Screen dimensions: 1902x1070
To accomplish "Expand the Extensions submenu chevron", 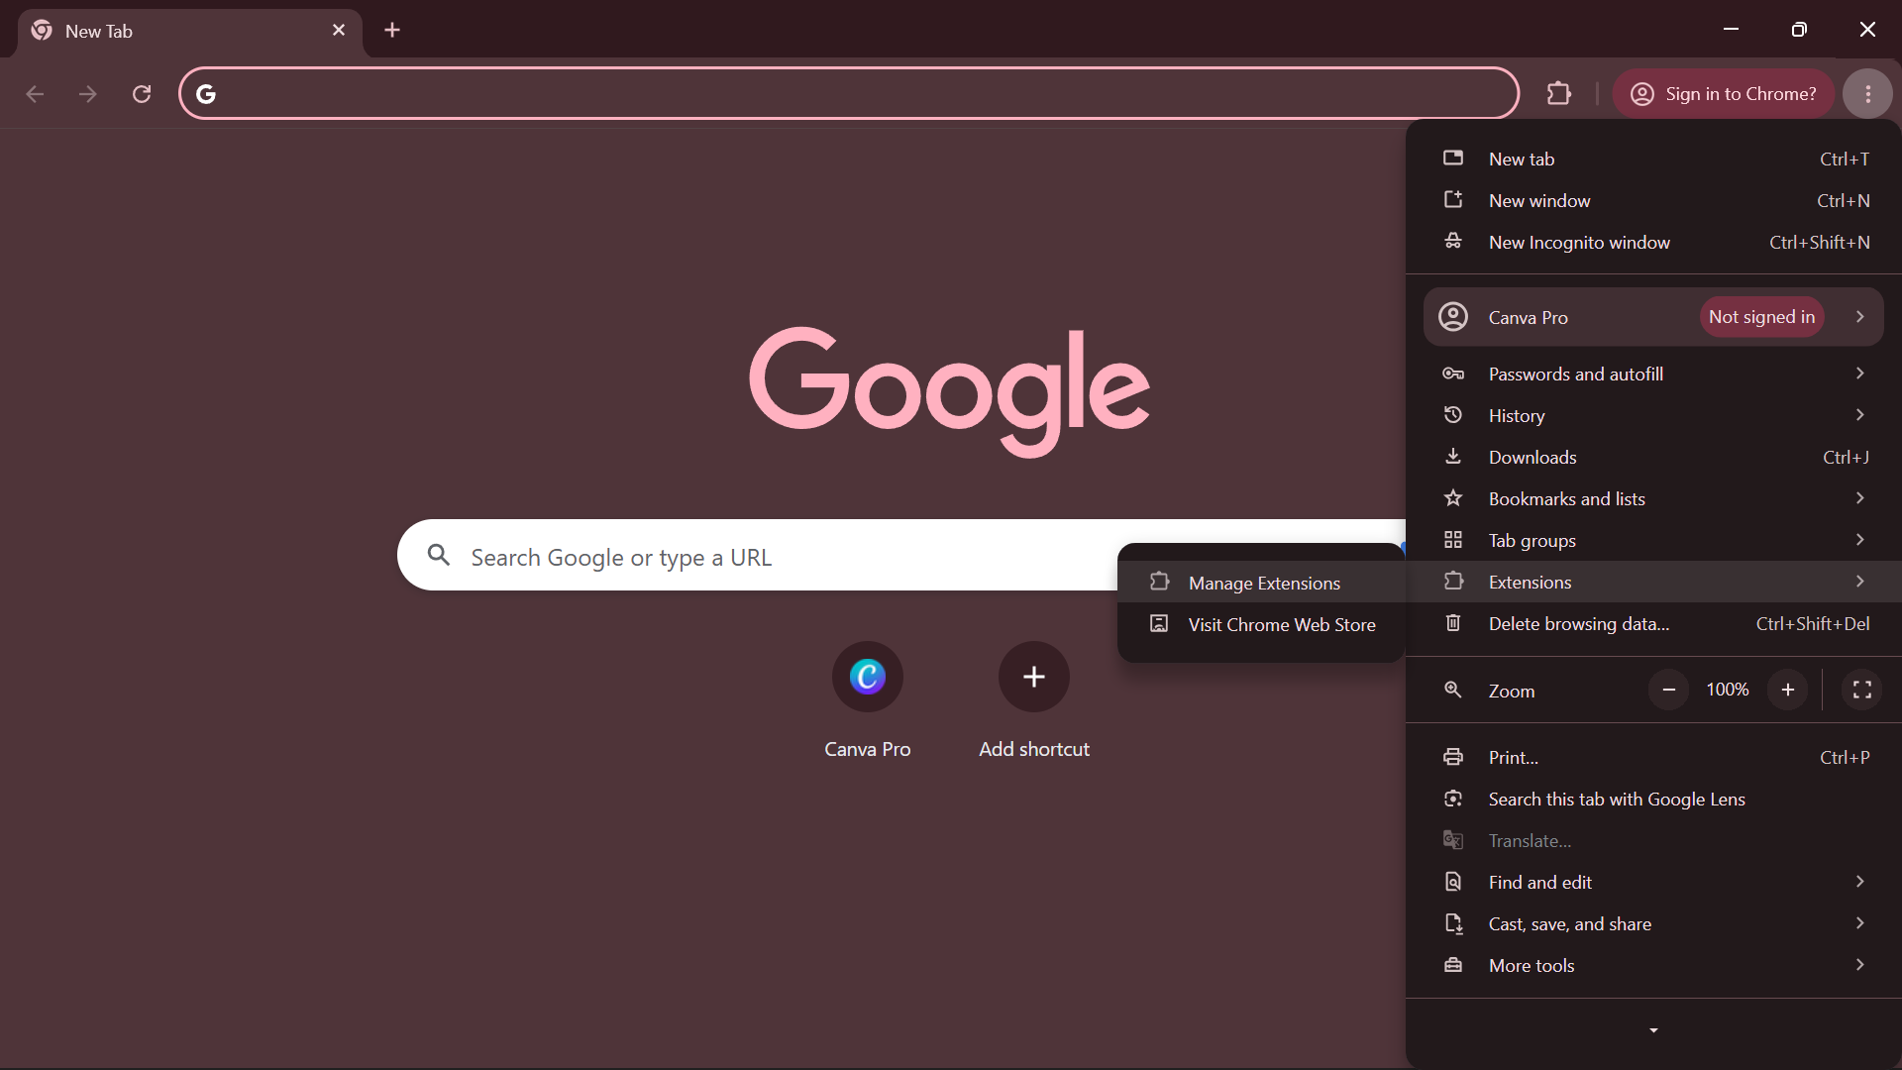I will (x=1859, y=582).
